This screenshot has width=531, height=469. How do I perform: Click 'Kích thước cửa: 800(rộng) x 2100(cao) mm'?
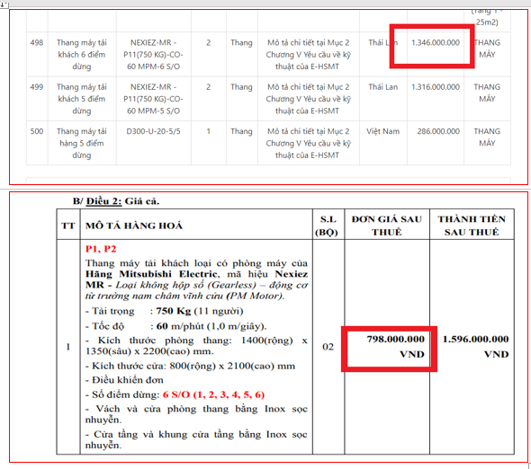point(190,366)
